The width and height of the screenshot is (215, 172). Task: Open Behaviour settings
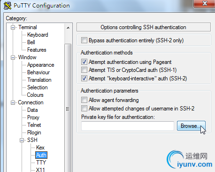point(38,72)
